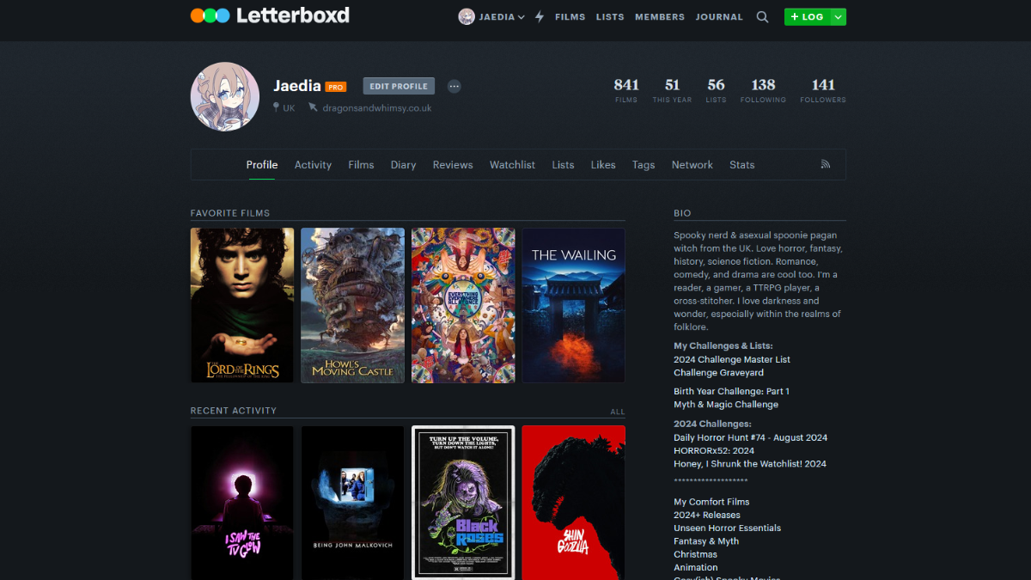The height and width of the screenshot is (580, 1031).
Task: Visit the dragonsandwhimsy.co.uk website link
Action: (377, 108)
